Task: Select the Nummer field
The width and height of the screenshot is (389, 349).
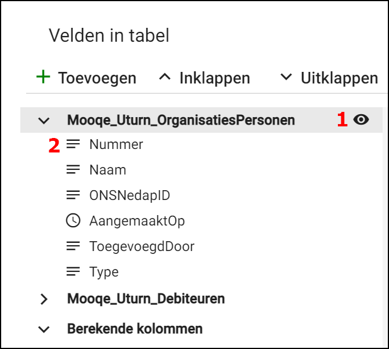Action: (116, 144)
